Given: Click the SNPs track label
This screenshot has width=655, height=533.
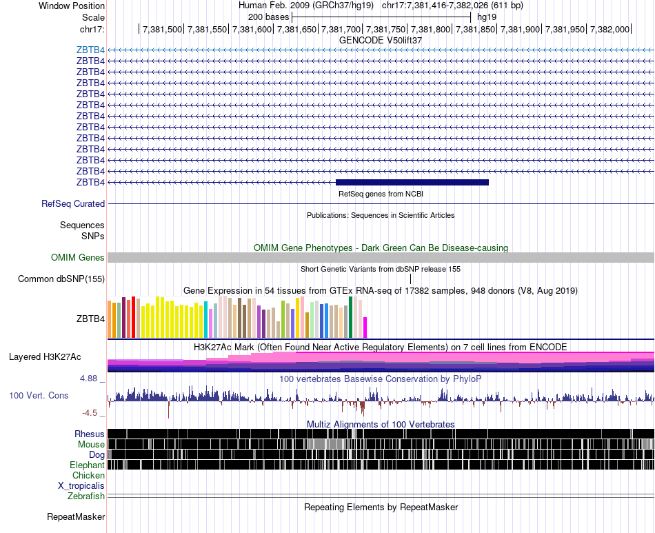Looking at the screenshot, I should 93,236.
